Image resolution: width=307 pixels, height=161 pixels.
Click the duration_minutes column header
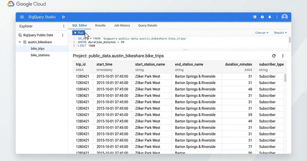[x=238, y=64]
